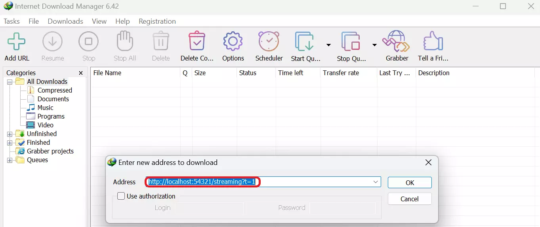Click the Resume download icon

(x=52, y=42)
